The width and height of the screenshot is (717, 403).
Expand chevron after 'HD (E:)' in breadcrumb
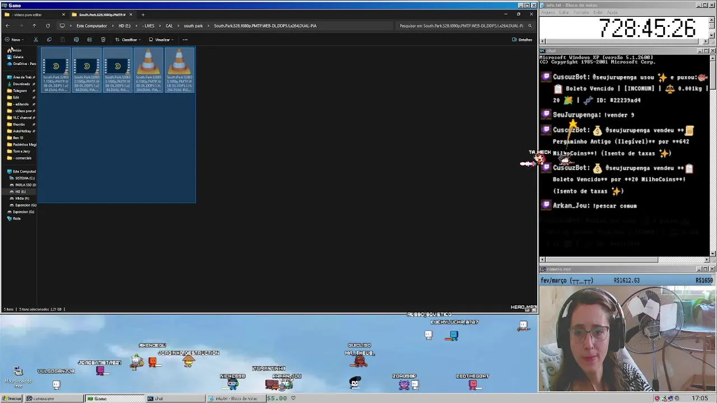pos(136,26)
